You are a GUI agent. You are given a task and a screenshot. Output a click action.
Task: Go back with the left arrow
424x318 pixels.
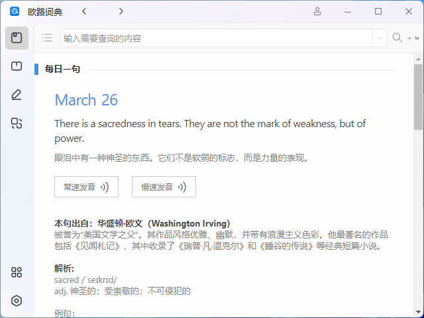(x=84, y=11)
